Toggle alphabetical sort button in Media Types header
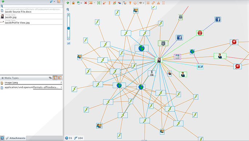The width and height of the screenshot is (249, 141). click(x=60, y=78)
